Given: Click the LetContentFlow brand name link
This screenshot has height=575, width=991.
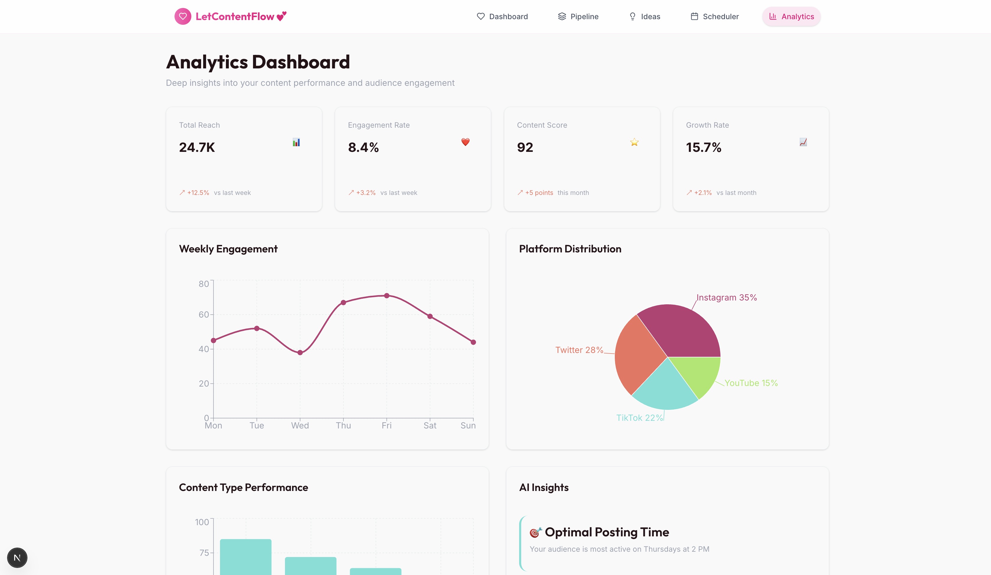Looking at the screenshot, I should click(x=235, y=17).
